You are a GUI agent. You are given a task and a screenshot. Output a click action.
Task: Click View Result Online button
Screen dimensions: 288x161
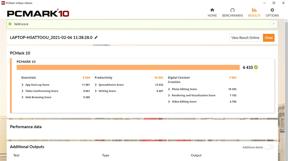click(x=245, y=38)
